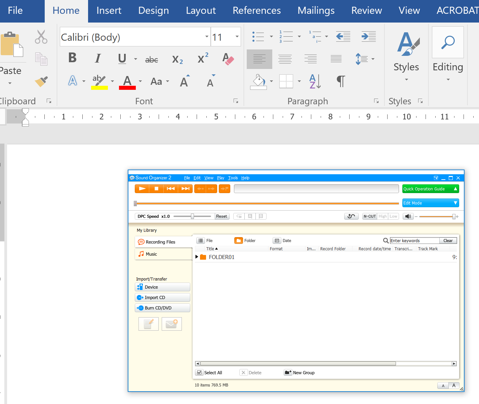
Task: Click the Copy icon in Clipboard
Action: pos(41,59)
